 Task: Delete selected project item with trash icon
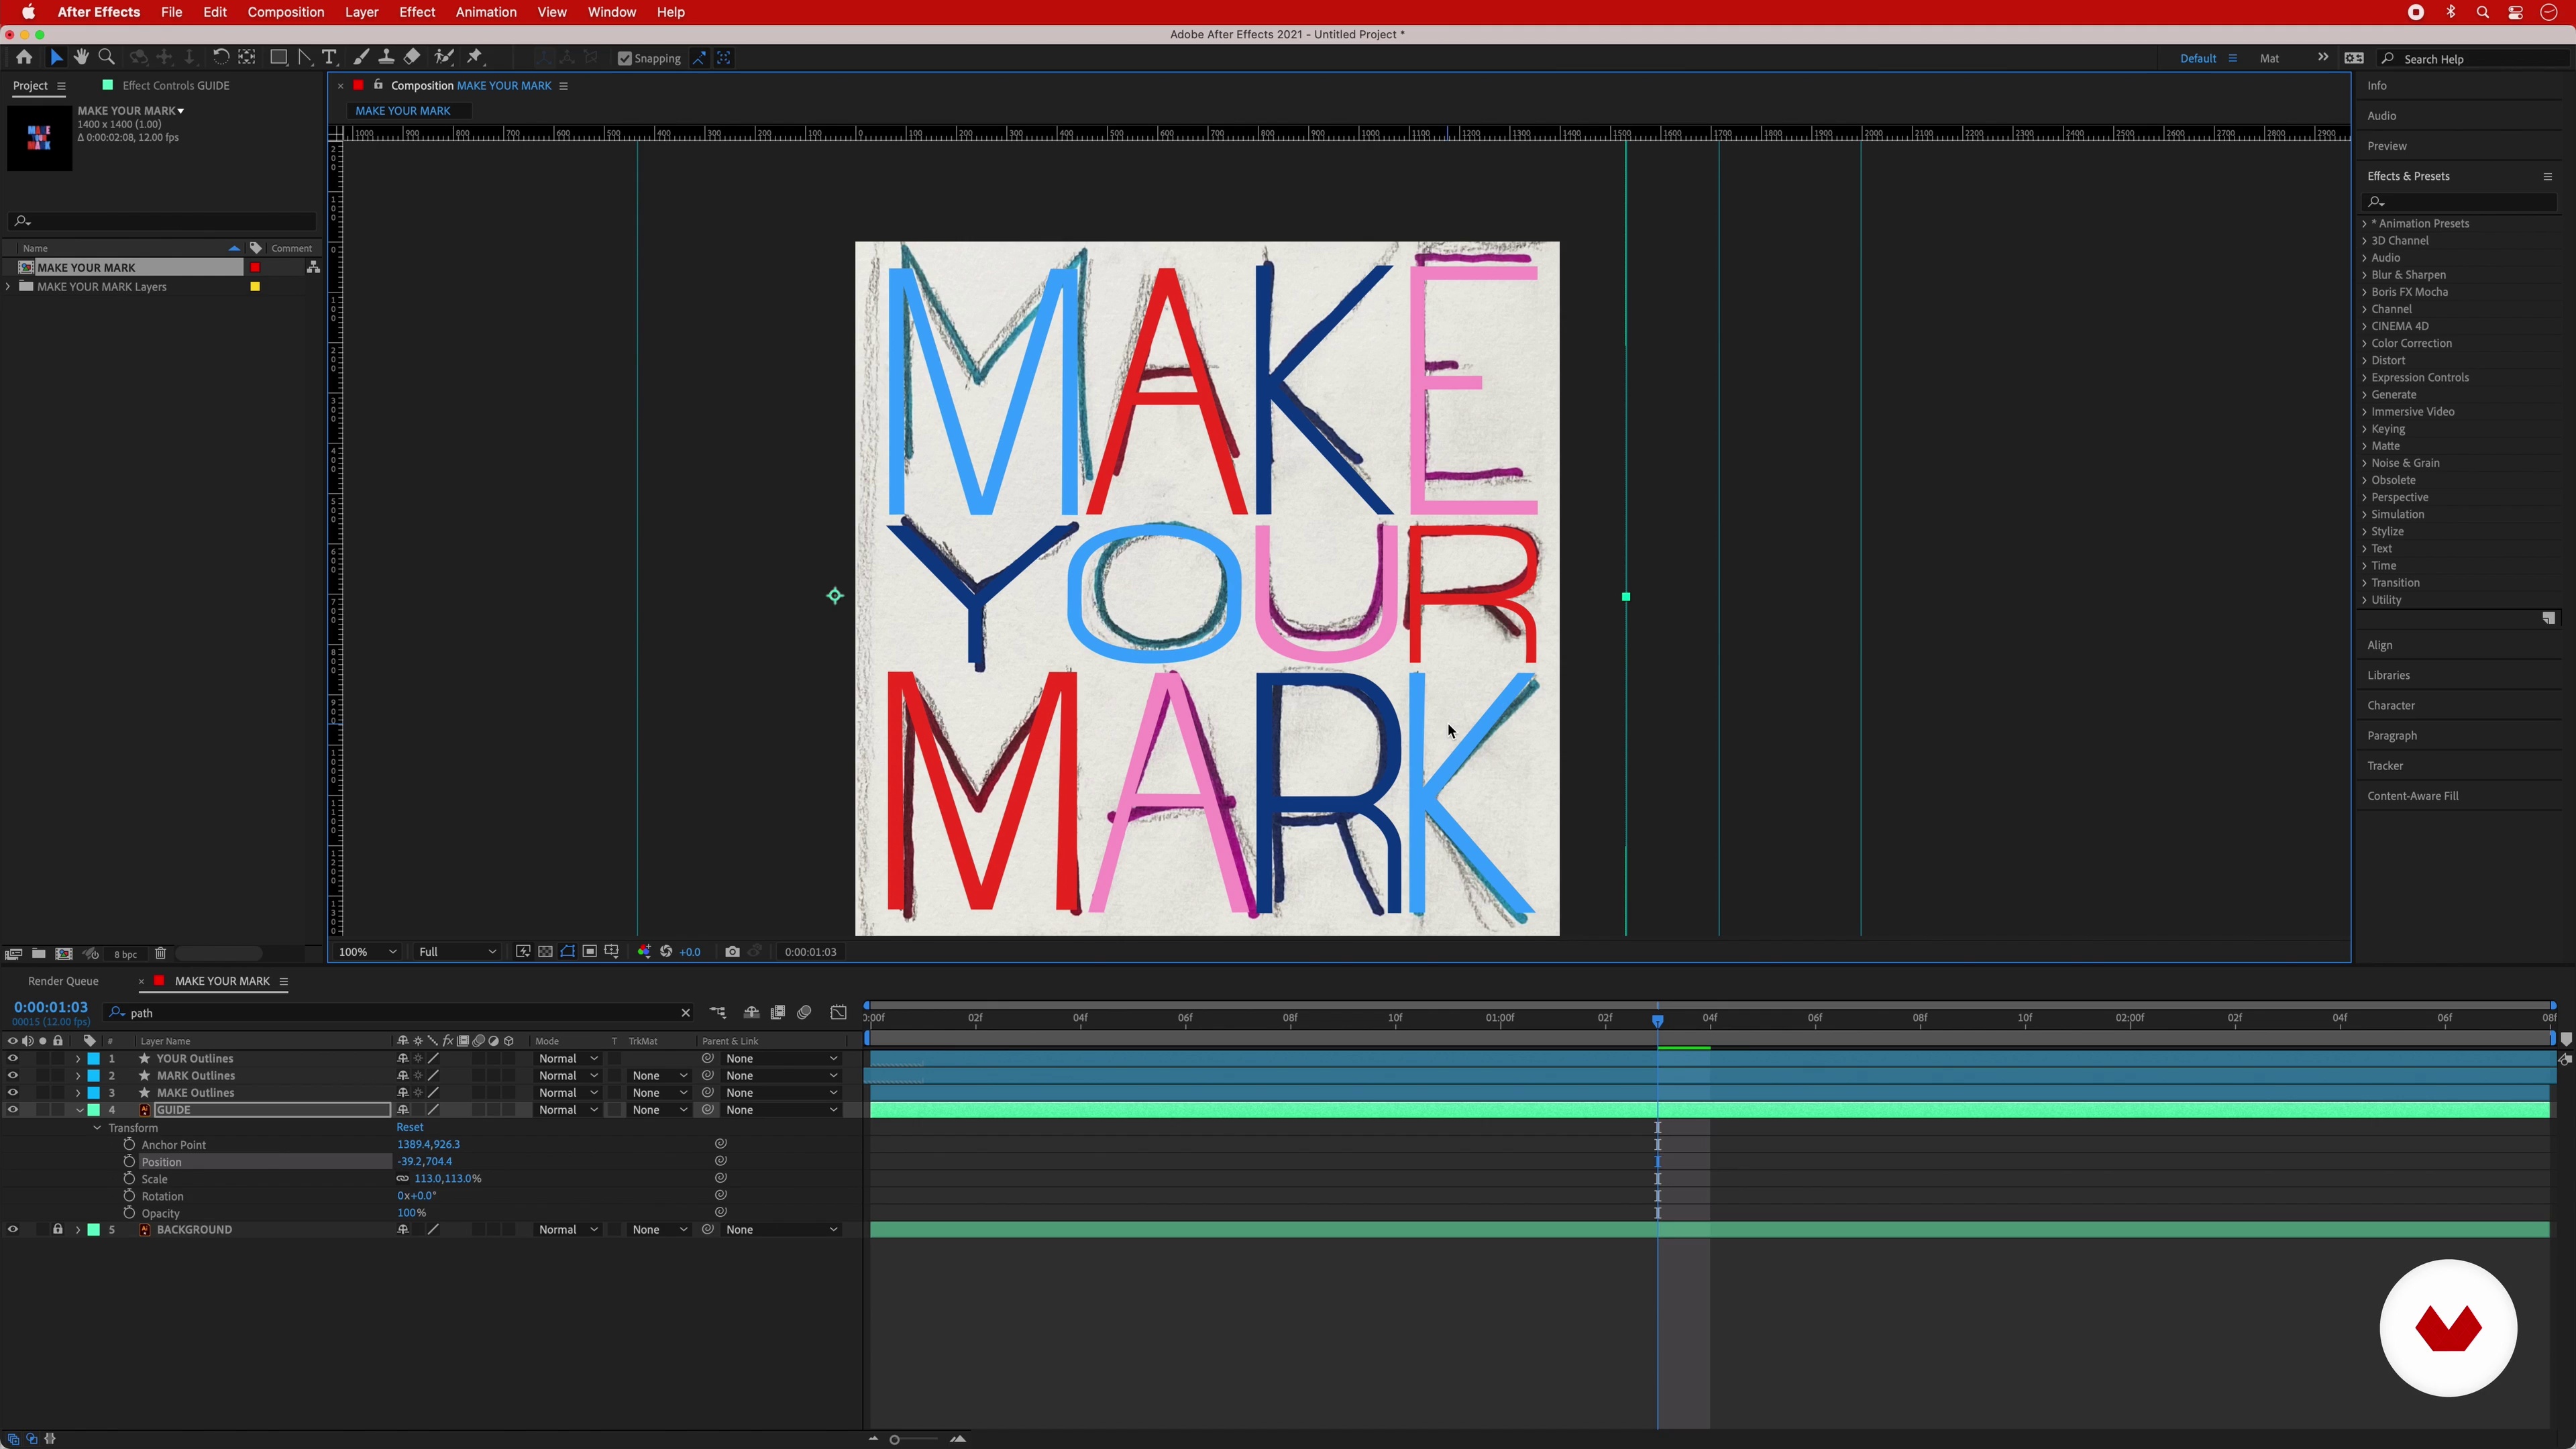[160, 954]
